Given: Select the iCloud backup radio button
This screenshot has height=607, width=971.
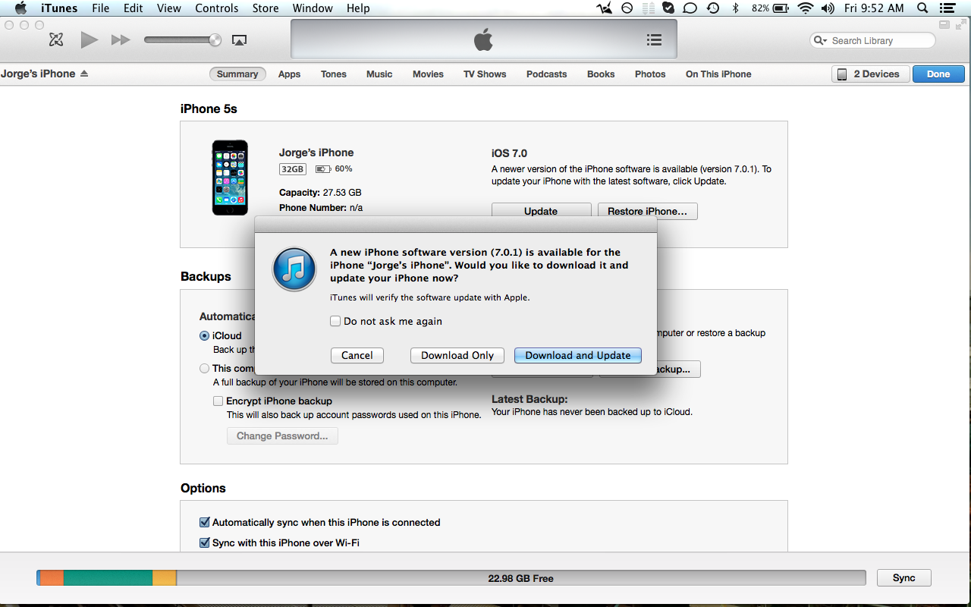Looking at the screenshot, I should 204,335.
